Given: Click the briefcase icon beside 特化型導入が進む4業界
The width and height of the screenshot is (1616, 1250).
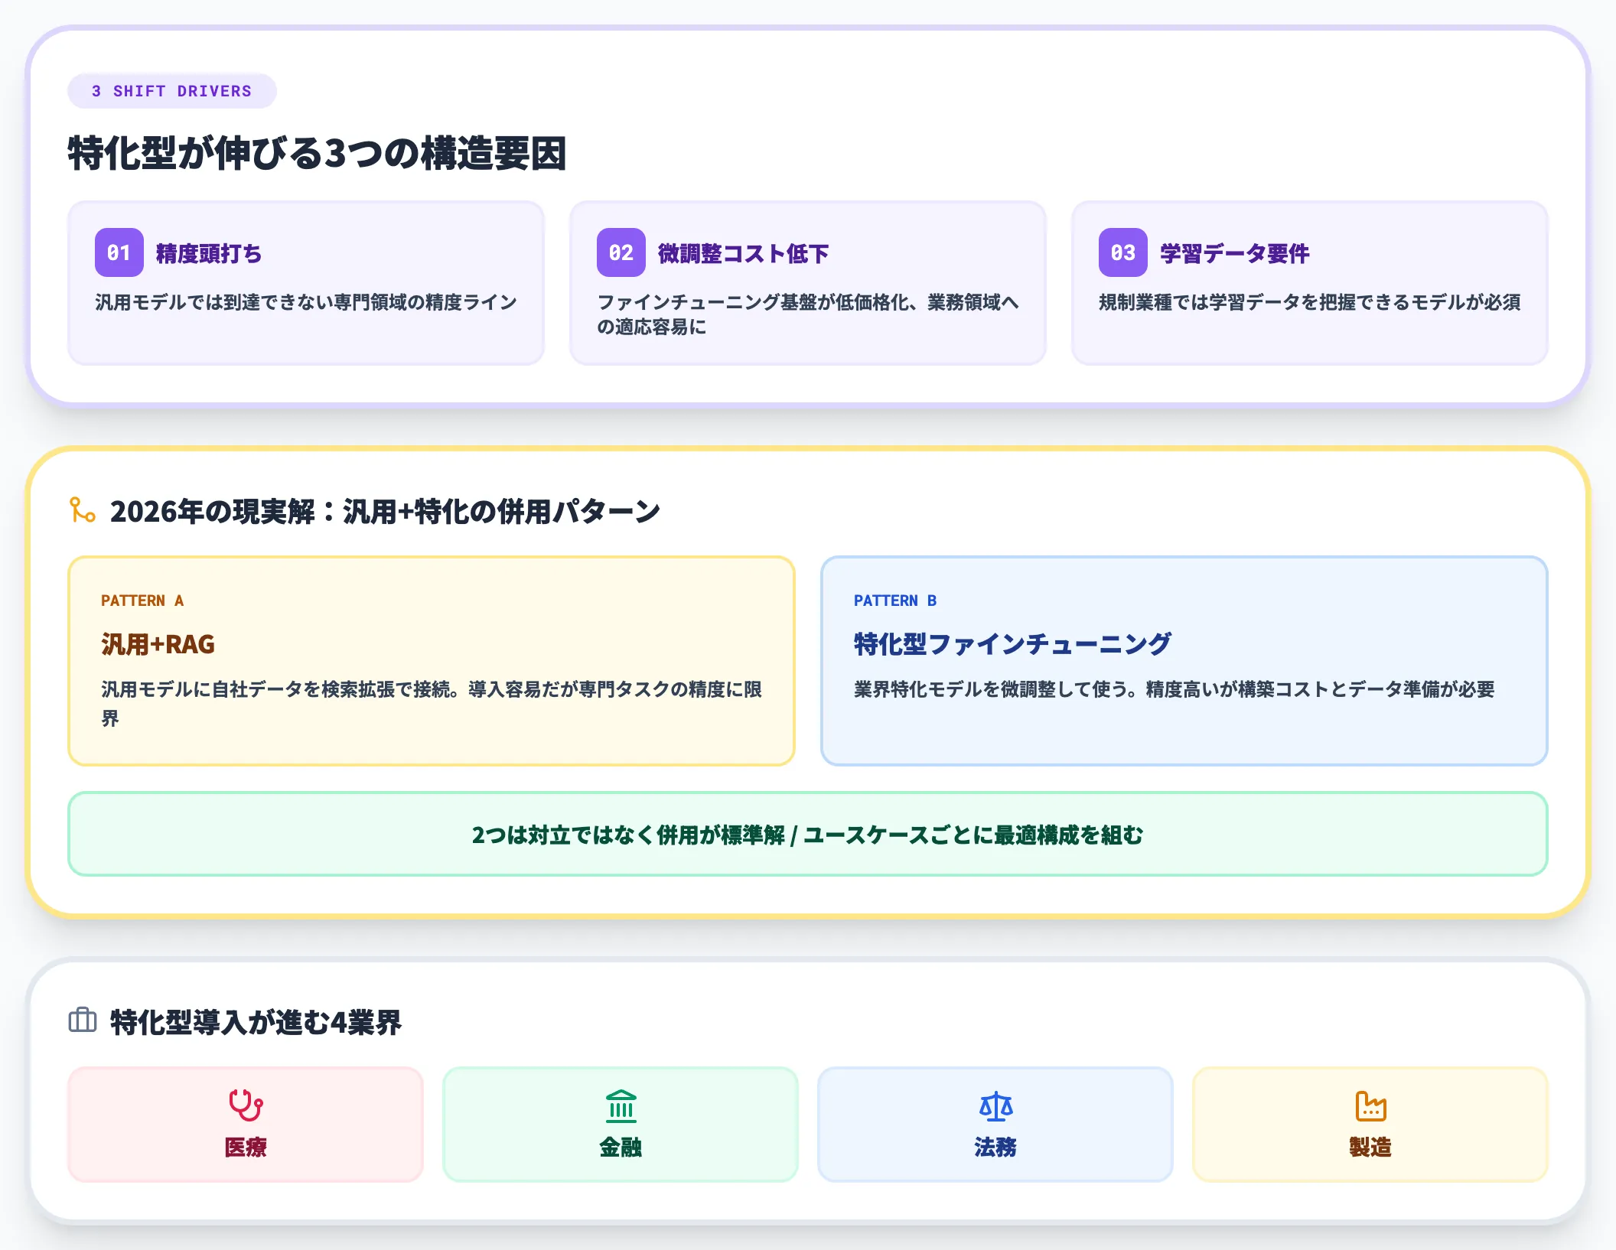Looking at the screenshot, I should coord(82,1021).
